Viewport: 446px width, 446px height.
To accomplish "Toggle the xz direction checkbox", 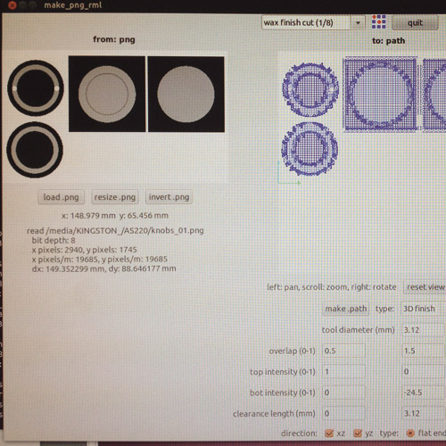I will pos(329,434).
